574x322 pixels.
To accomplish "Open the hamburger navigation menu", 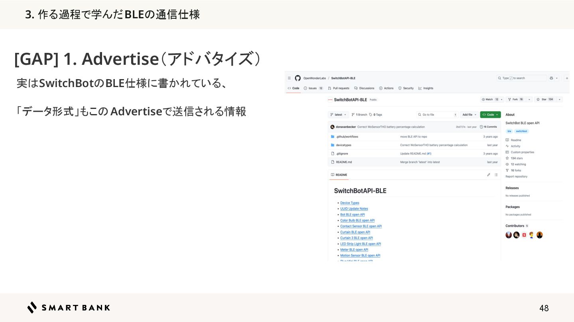I will pyautogui.click(x=289, y=78).
